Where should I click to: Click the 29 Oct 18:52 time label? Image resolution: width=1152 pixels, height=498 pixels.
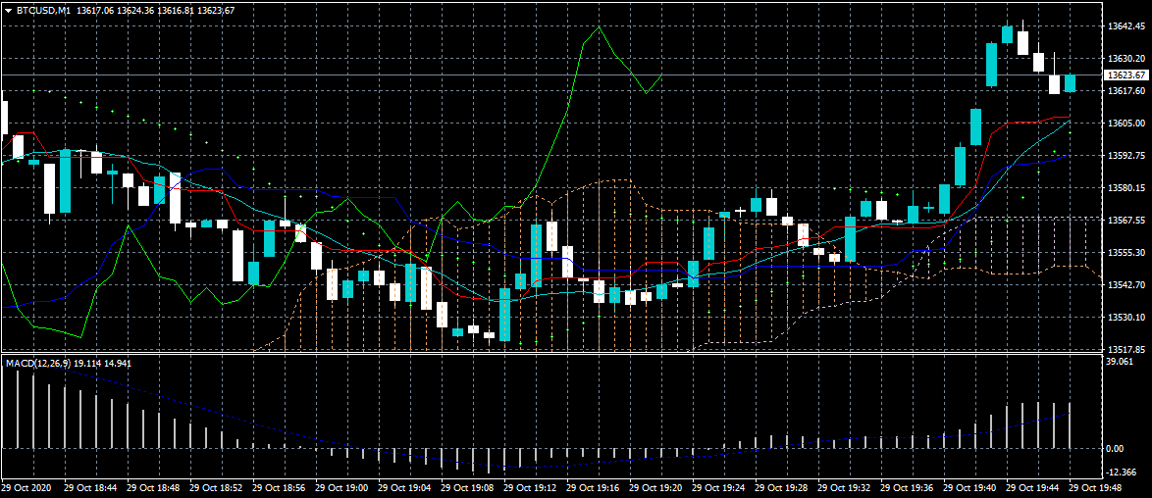[x=216, y=488]
